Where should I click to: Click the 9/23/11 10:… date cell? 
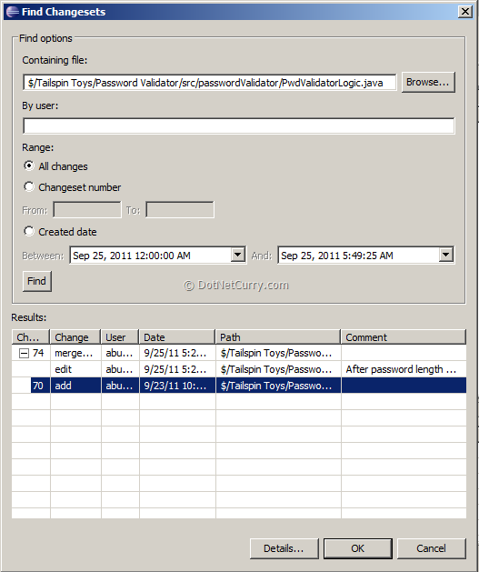[175, 386]
